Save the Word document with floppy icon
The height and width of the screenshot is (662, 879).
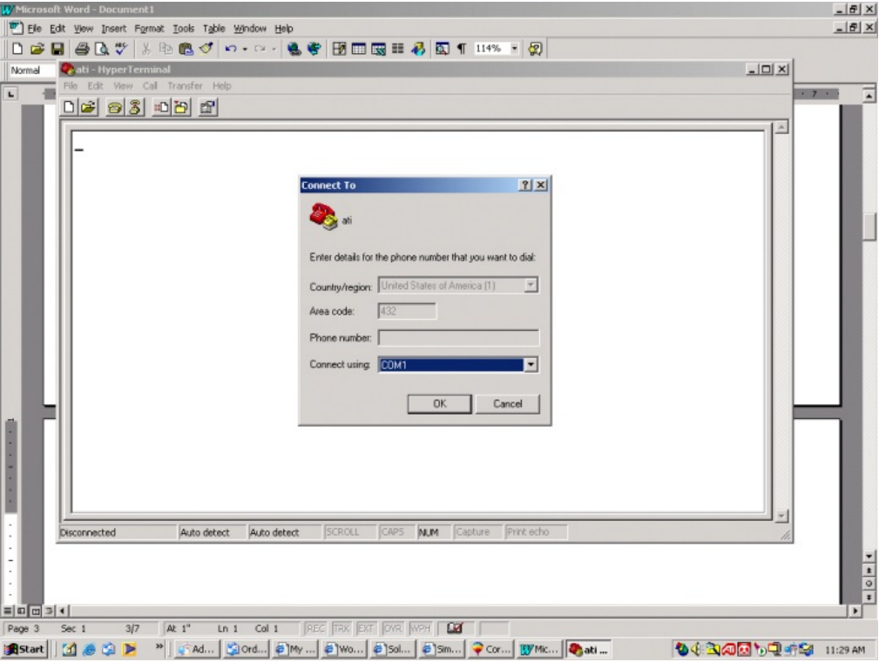57,49
